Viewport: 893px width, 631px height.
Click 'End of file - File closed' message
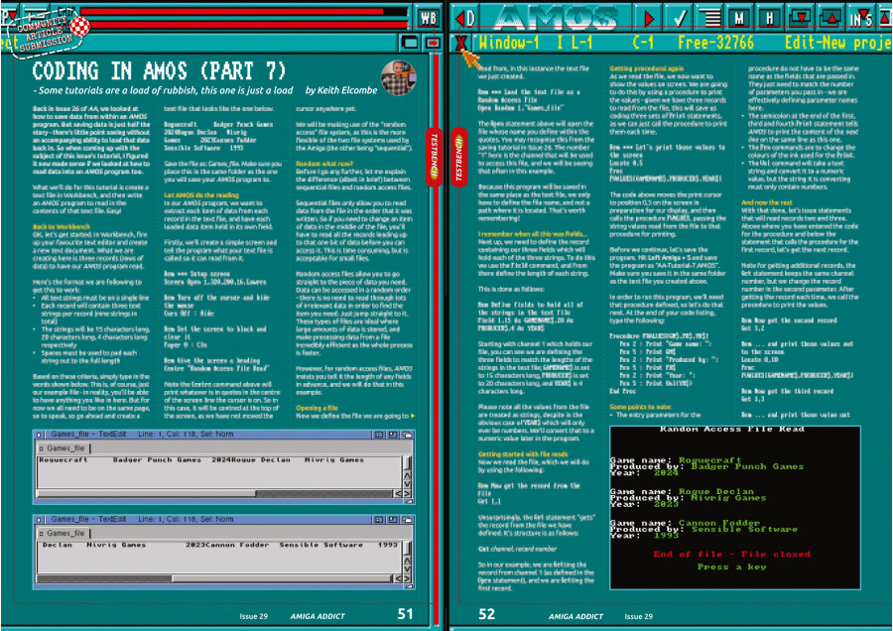point(732,555)
